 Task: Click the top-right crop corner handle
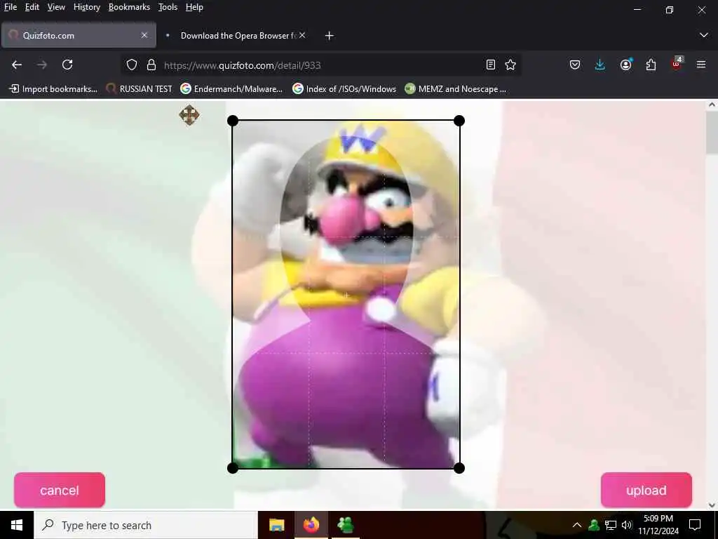[459, 121]
